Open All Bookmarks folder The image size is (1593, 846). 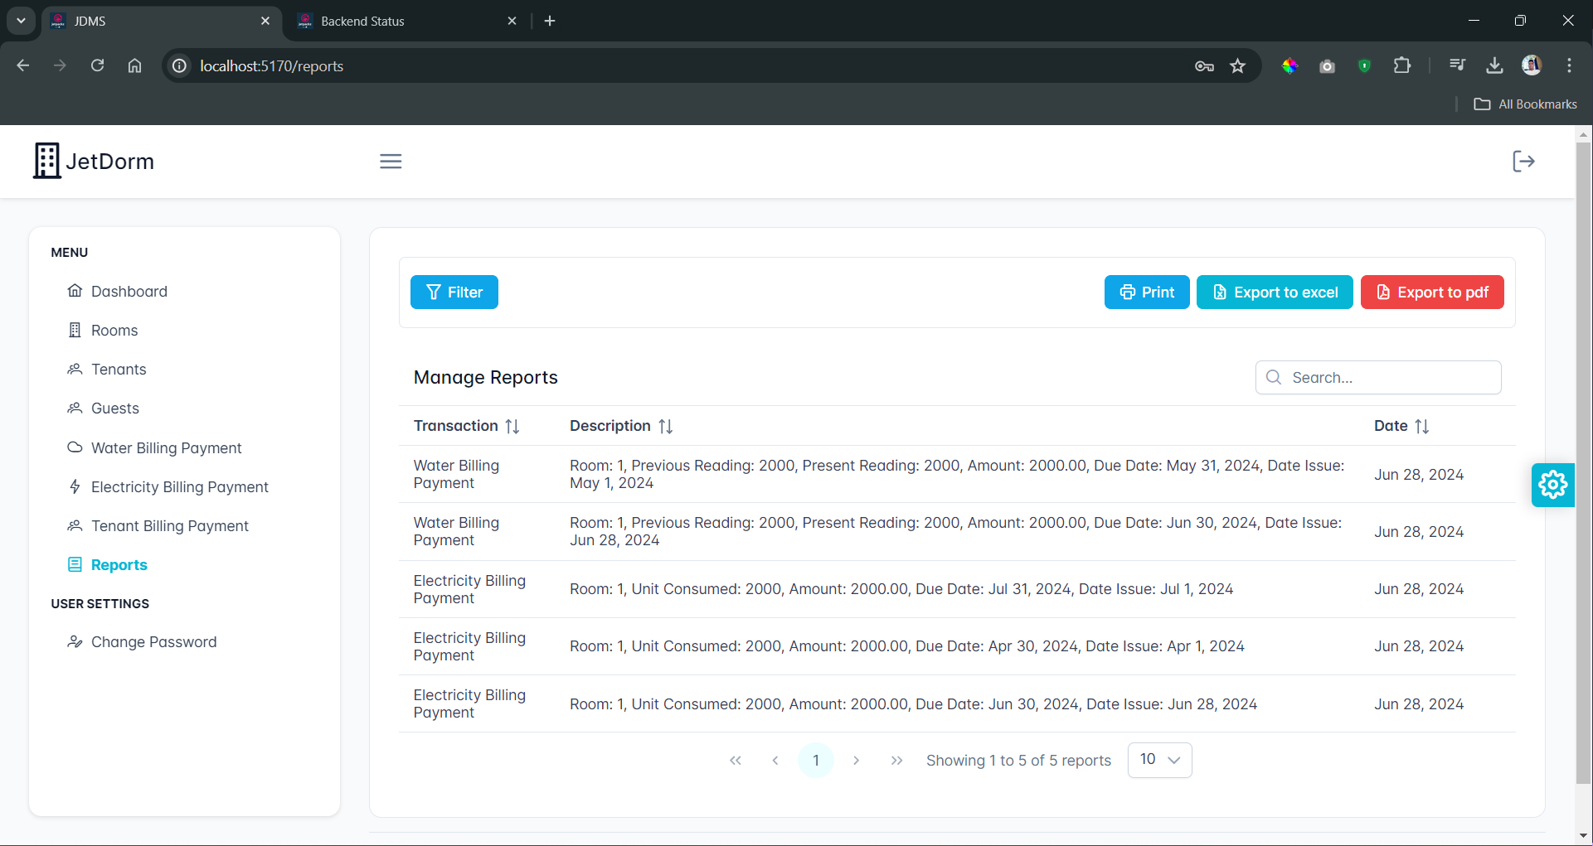point(1526,104)
